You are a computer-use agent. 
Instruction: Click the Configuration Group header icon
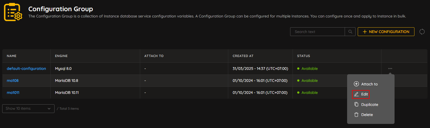(13, 12)
